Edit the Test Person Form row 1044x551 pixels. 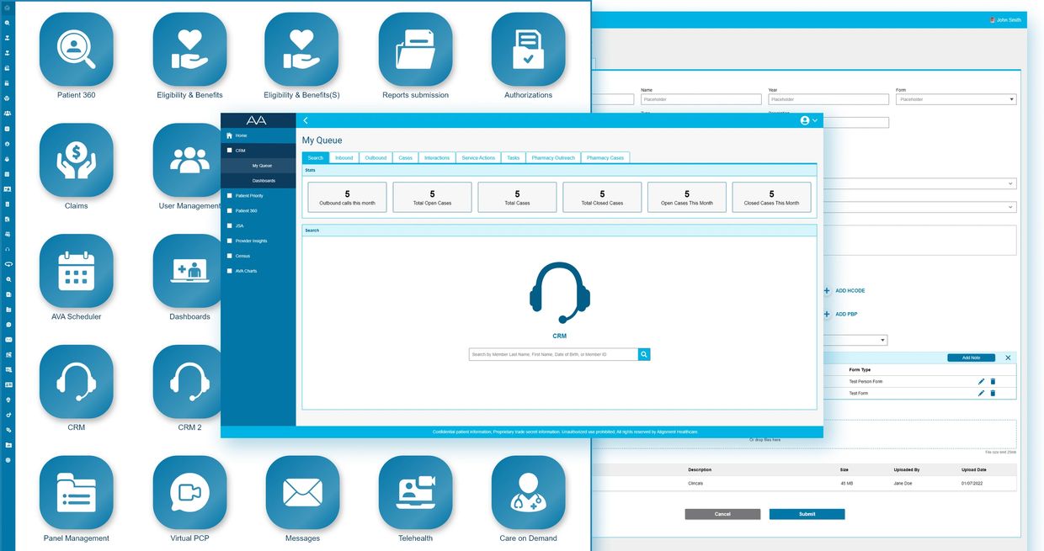tap(981, 382)
